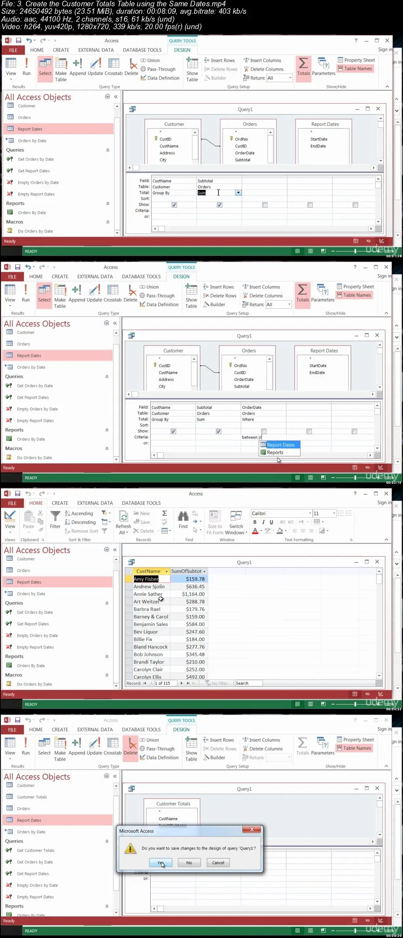This screenshot has width=403, height=938.
Task: Toggle Underline formatting
Action: tap(271, 522)
